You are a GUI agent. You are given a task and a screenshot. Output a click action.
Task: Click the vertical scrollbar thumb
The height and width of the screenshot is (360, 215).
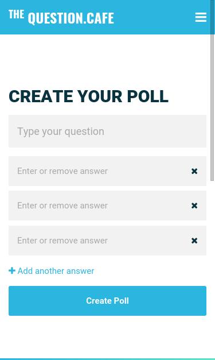212,90
